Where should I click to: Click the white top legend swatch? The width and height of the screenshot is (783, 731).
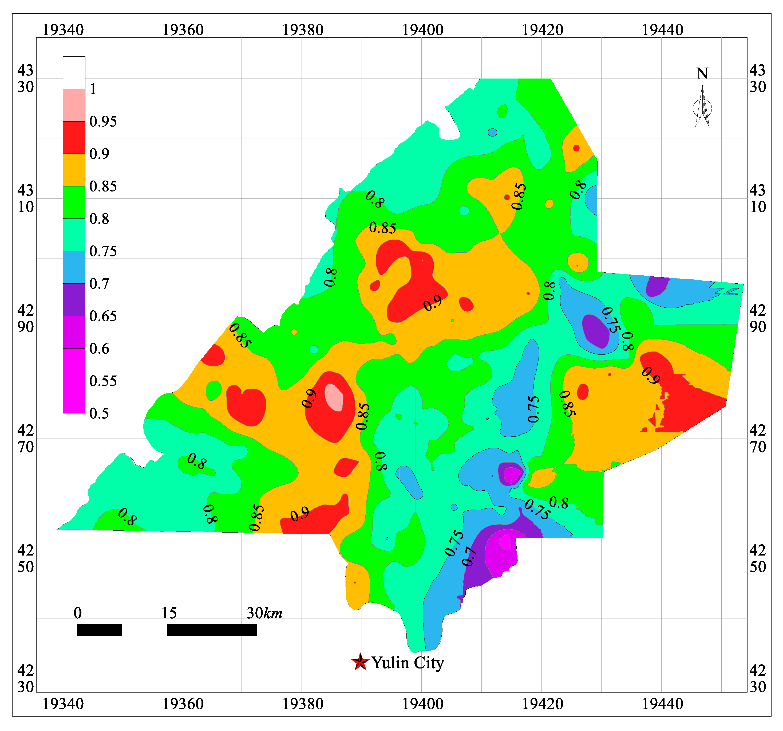tap(74, 72)
